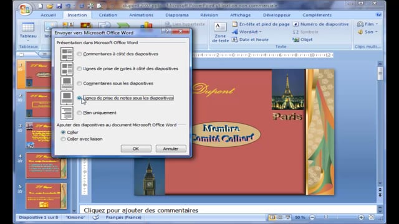Click the Save floppy disk icon
Image resolution: width=399 pixels, height=224 pixels.
(x=59, y=6)
